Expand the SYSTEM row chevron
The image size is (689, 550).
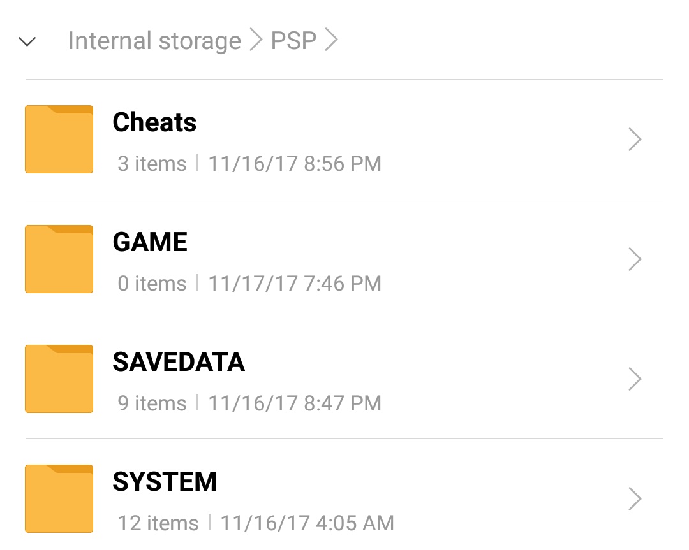click(635, 498)
